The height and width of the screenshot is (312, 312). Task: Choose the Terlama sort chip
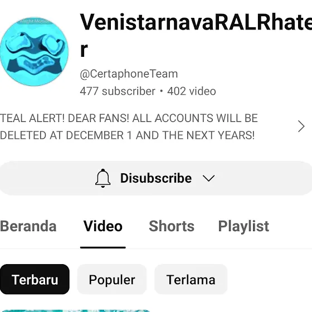[191, 279]
